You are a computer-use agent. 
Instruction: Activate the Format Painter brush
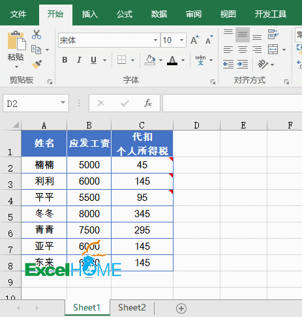point(37,64)
